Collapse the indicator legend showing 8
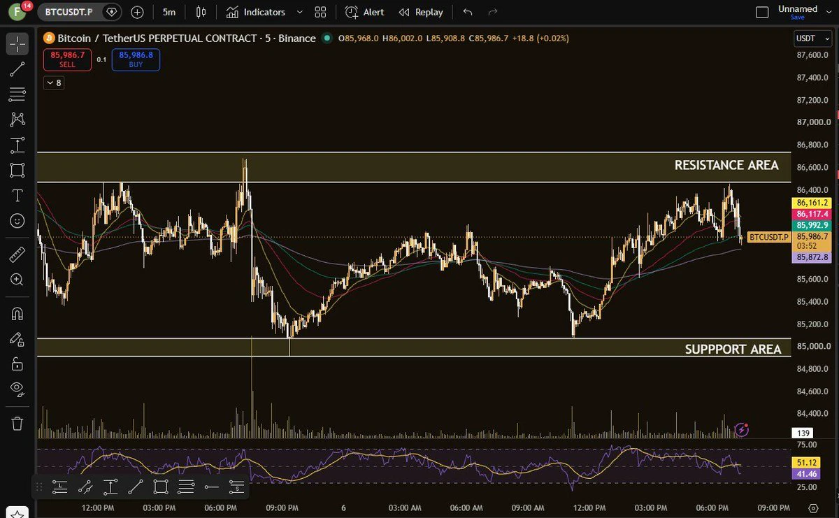Image resolution: width=839 pixels, height=518 pixels. [x=53, y=82]
